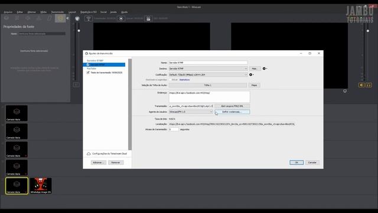The width and height of the screenshot is (378, 213).
Task: Open Configurações do Telestream Cloud
Action: [x=109, y=154]
